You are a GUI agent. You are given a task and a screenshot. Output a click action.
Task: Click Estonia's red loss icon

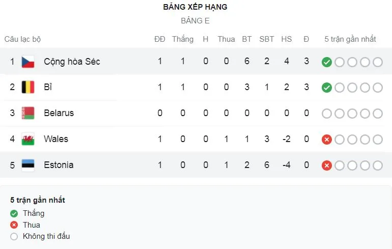(327, 165)
